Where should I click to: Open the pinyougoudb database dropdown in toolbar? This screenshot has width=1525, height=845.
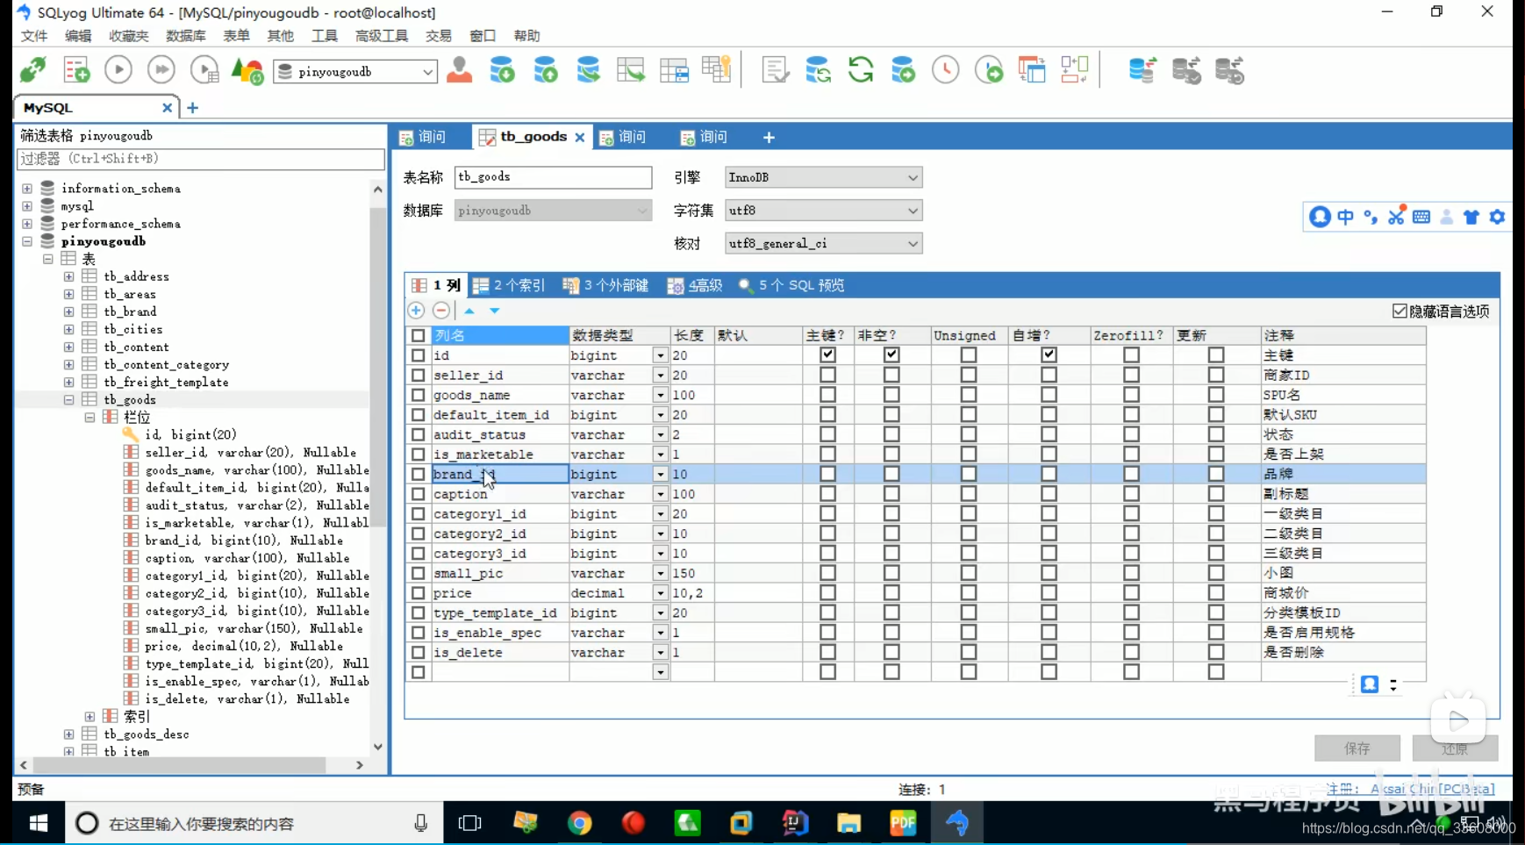[x=427, y=72]
